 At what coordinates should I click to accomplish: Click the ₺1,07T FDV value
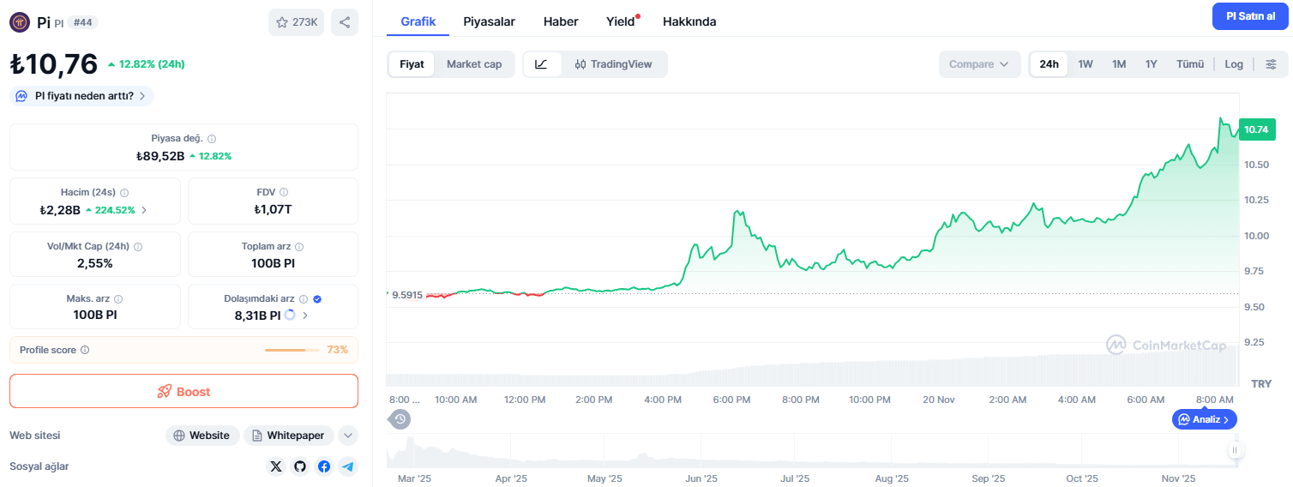click(x=273, y=209)
